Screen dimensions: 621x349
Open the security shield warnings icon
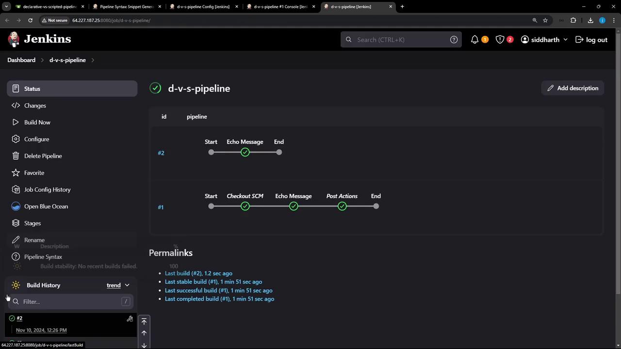[500, 40]
